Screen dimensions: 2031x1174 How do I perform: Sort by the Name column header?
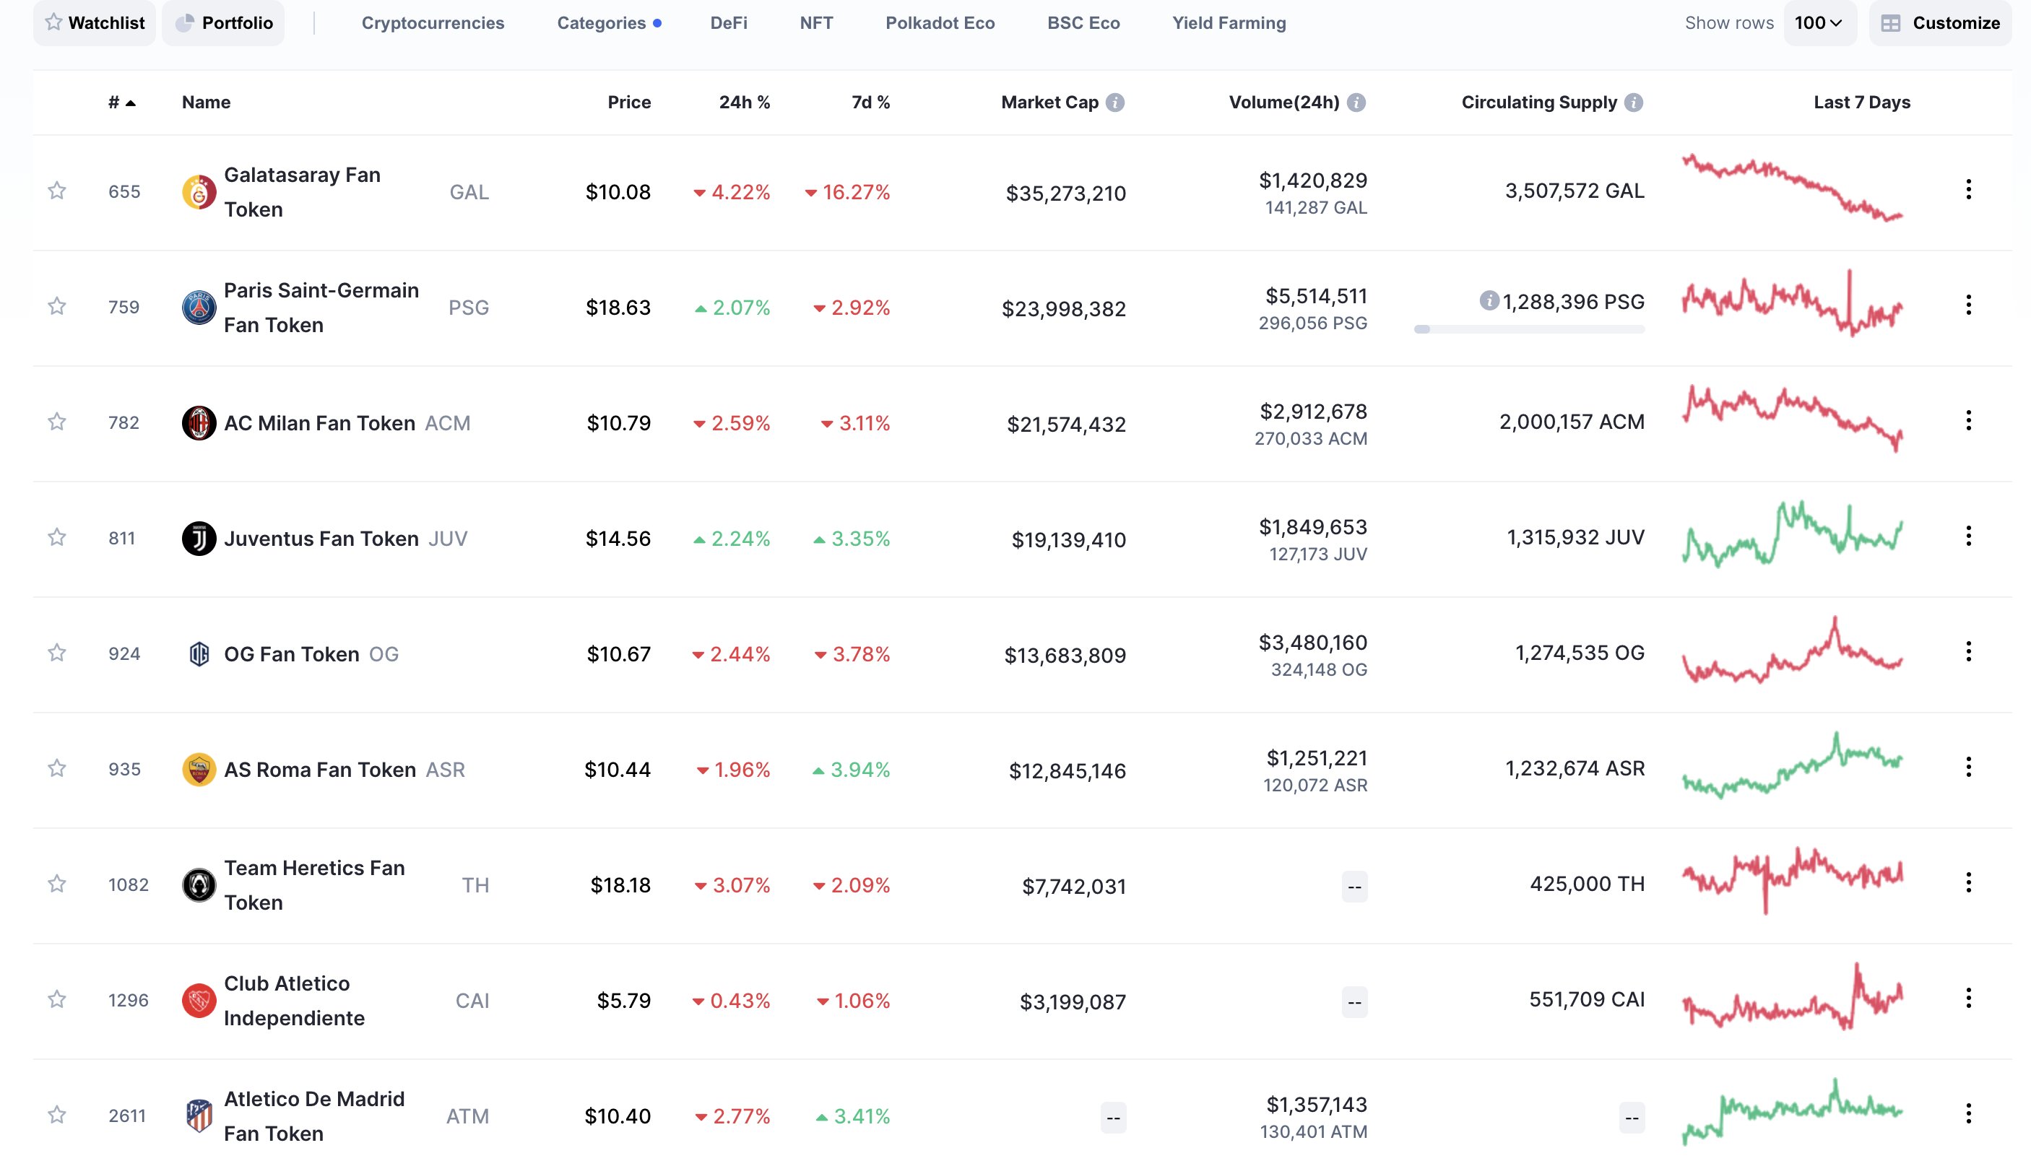click(x=206, y=103)
